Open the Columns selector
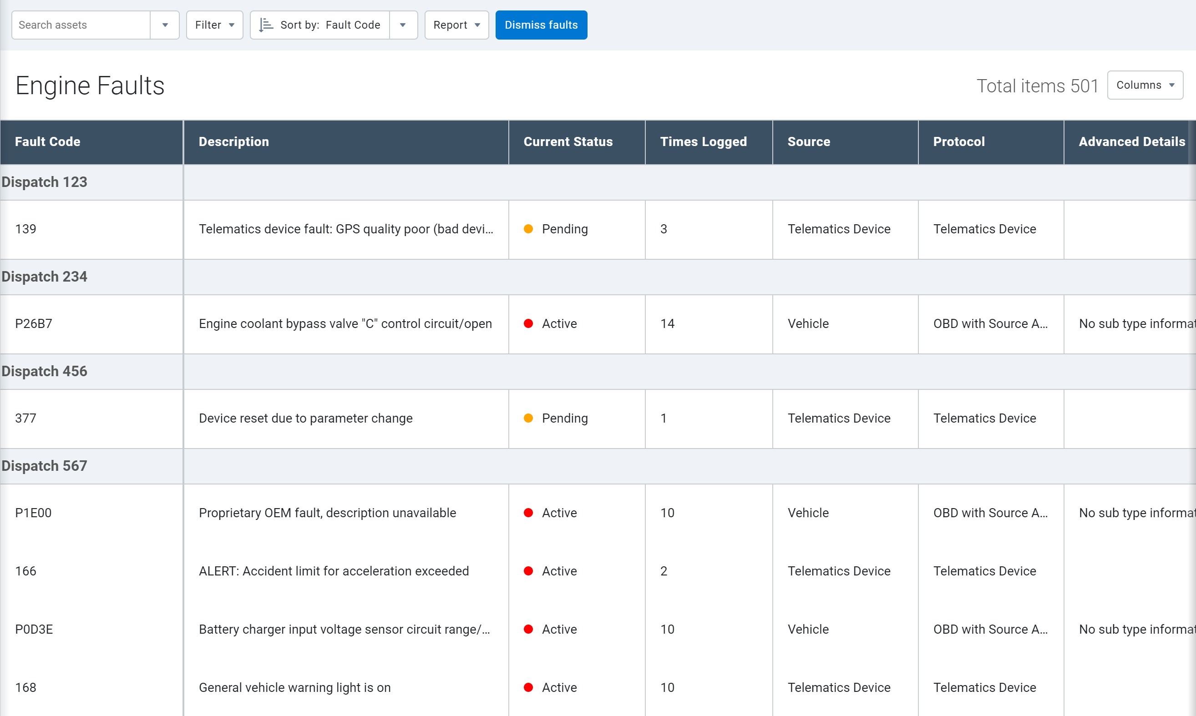 [x=1145, y=85]
